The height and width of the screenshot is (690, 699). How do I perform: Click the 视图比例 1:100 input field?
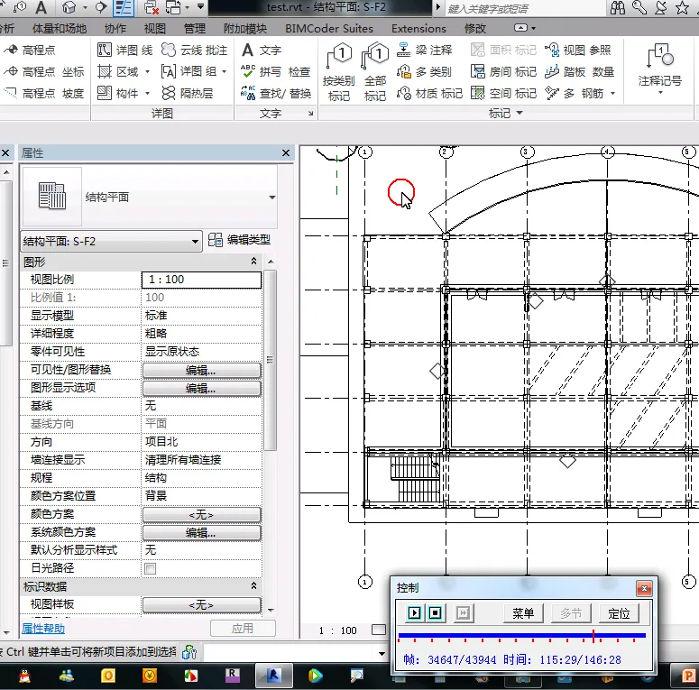201,280
